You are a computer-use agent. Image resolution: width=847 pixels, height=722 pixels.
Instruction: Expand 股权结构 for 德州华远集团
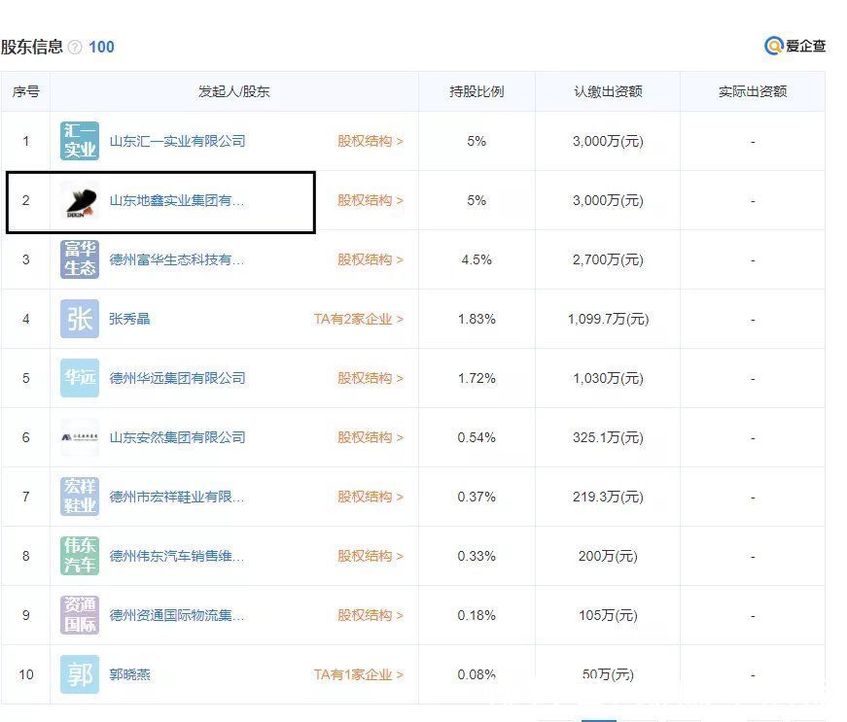click(x=370, y=378)
